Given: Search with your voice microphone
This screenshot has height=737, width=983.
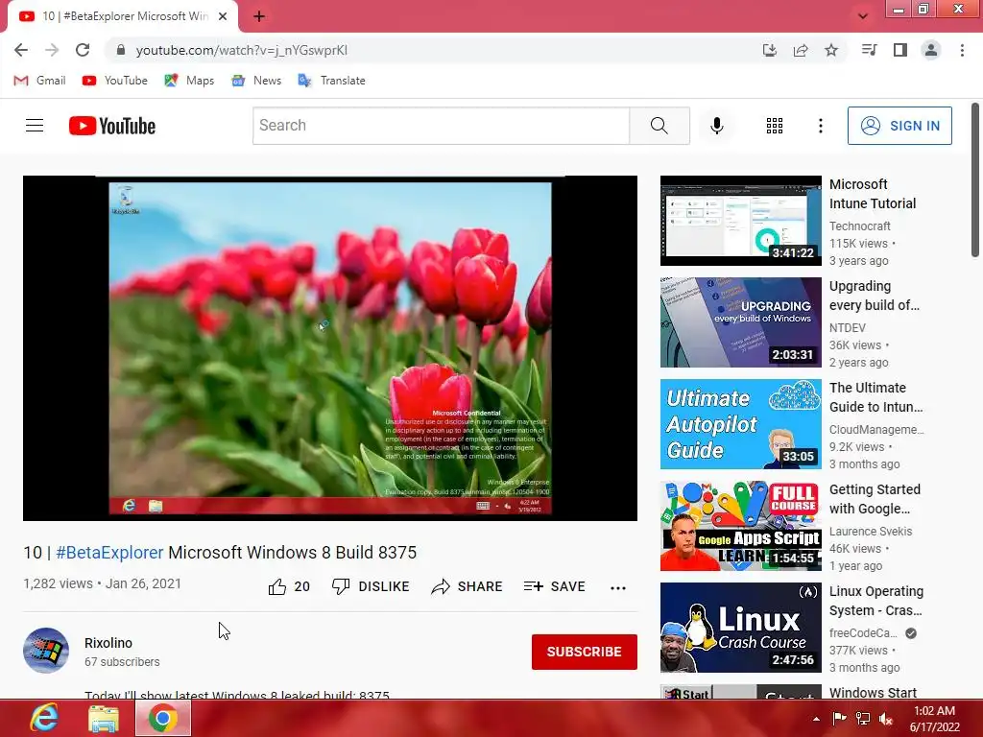Looking at the screenshot, I should pos(716,126).
